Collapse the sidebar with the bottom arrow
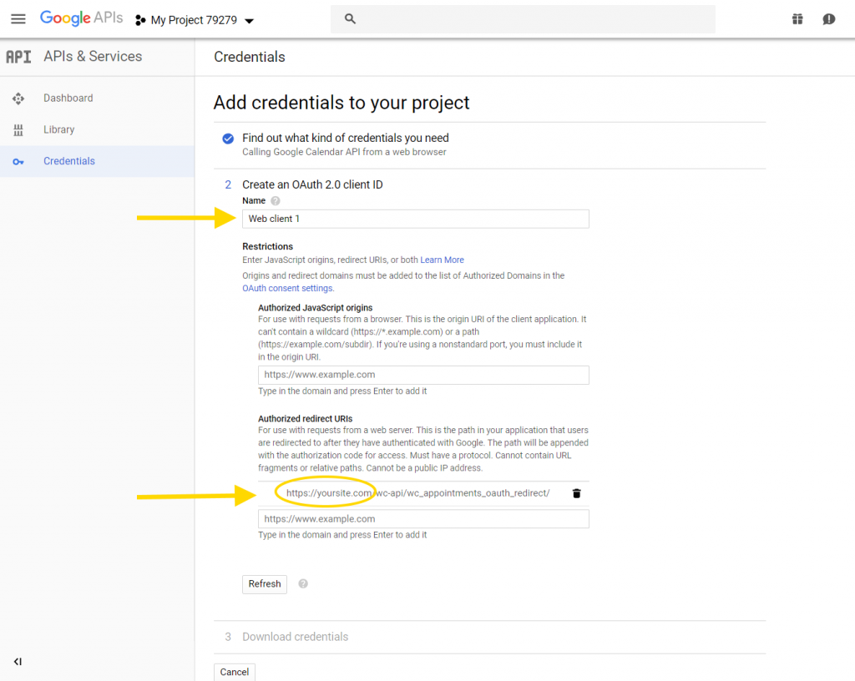The width and height of the screenshot is (855, 681). [x=18, y=661]
